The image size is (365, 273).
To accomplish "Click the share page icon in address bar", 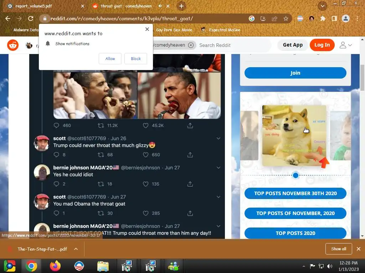I will pos(274,18).
